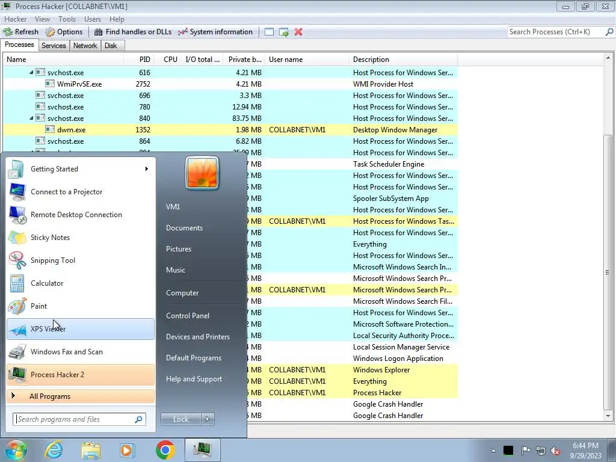Screen dimensions: 616x462
Task: Click the Lock button
Action: (x=180, y=419)
